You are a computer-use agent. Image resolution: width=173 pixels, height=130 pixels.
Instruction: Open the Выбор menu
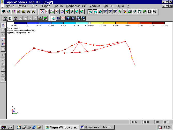point(46,6)
